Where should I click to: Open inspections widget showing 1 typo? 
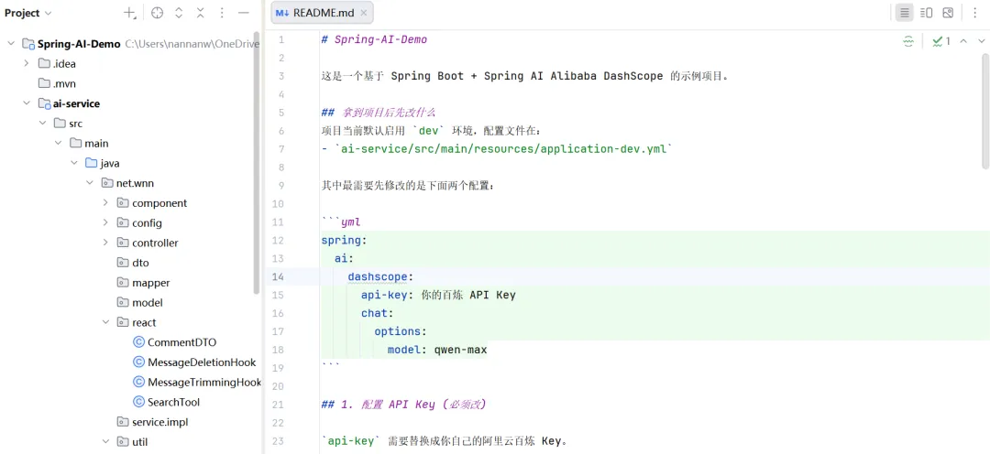(941, 41)
